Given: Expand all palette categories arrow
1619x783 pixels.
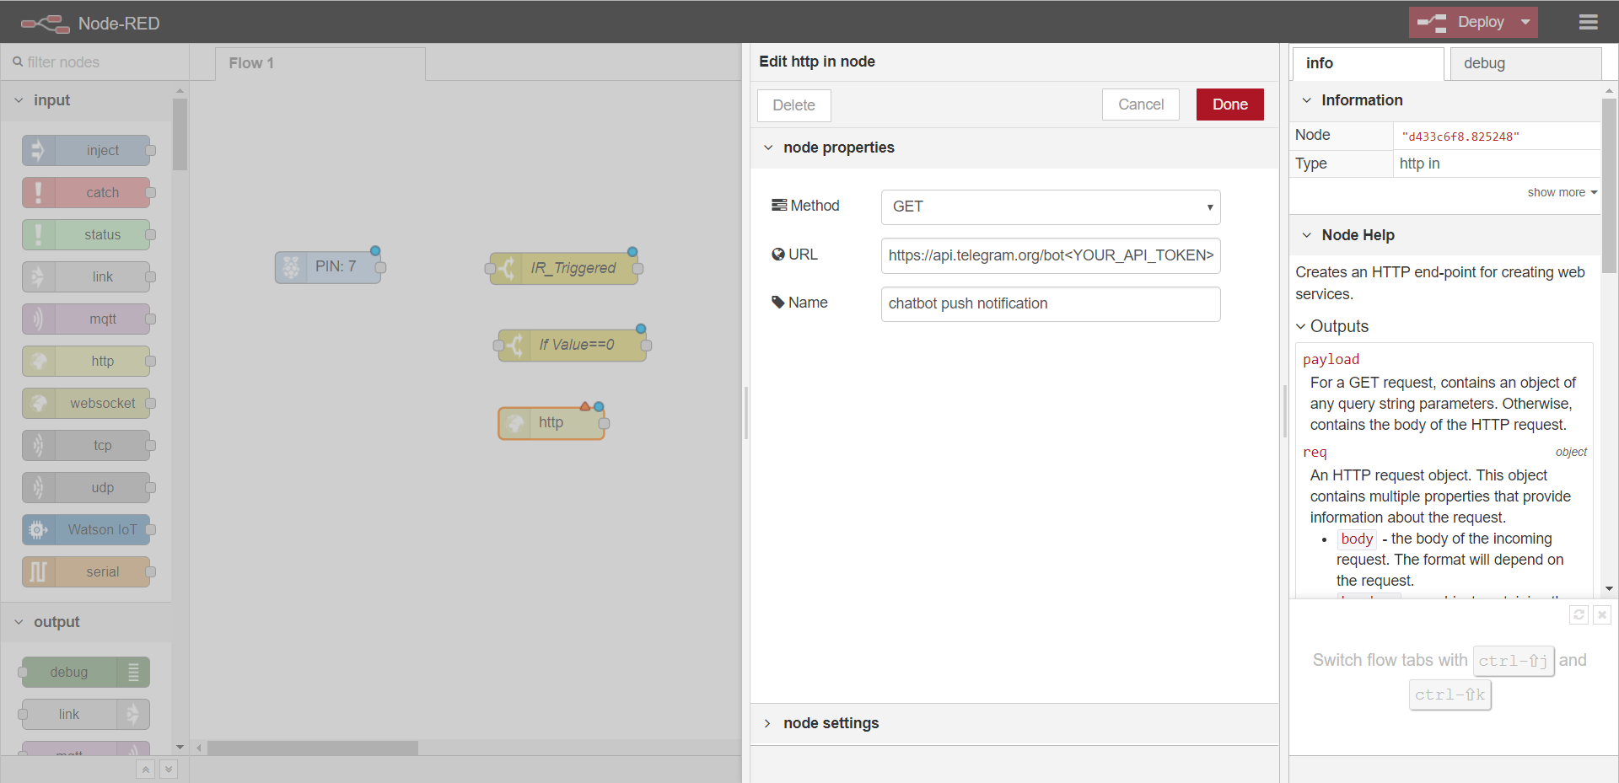Looking at the screenshot, I should click(169, 770).
